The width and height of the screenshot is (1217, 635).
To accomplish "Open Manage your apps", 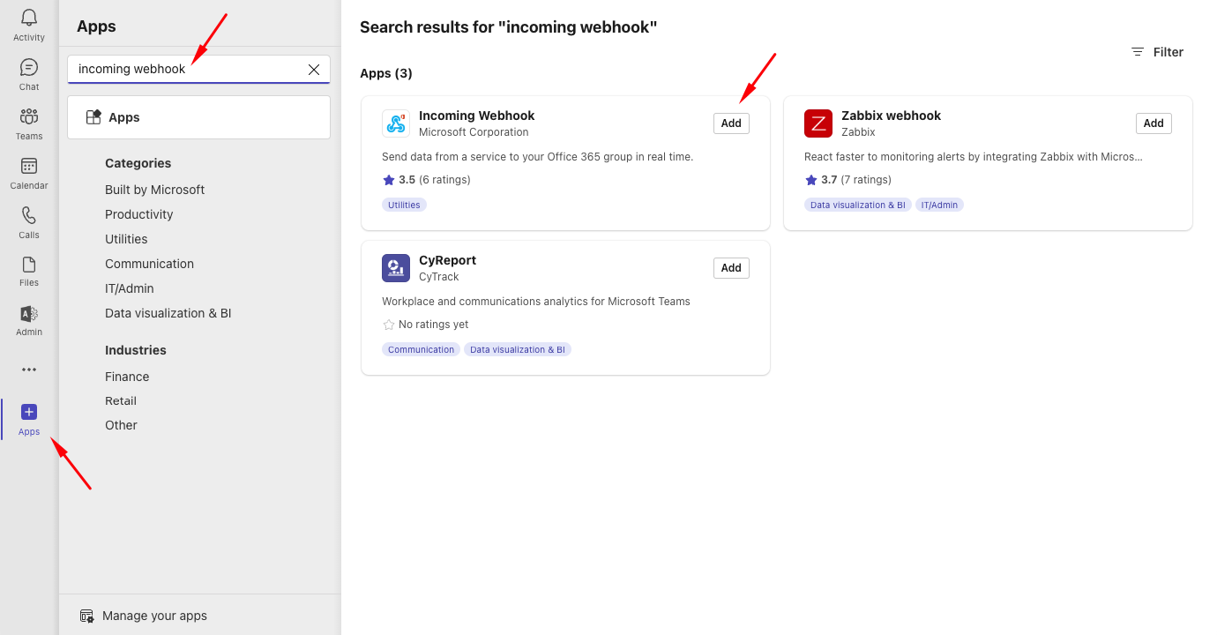I will click(143, 616).
